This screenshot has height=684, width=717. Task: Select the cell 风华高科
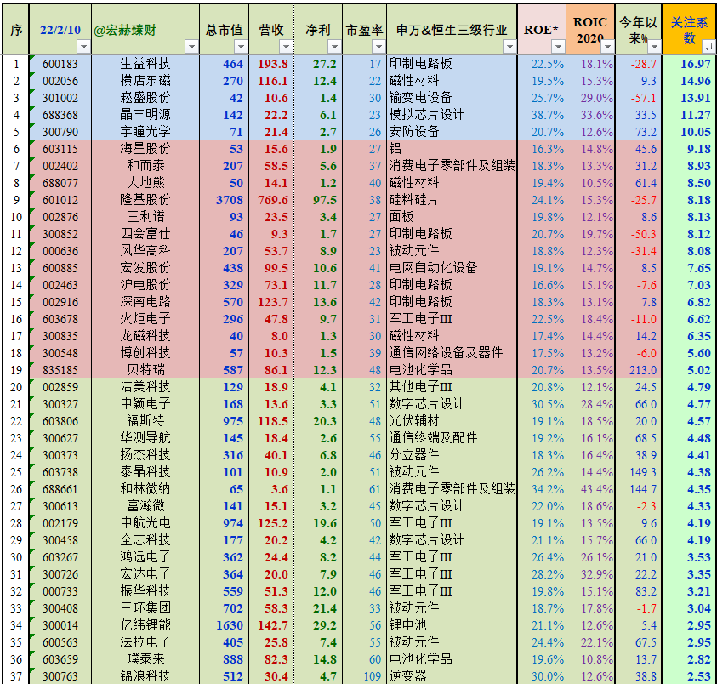145,251
